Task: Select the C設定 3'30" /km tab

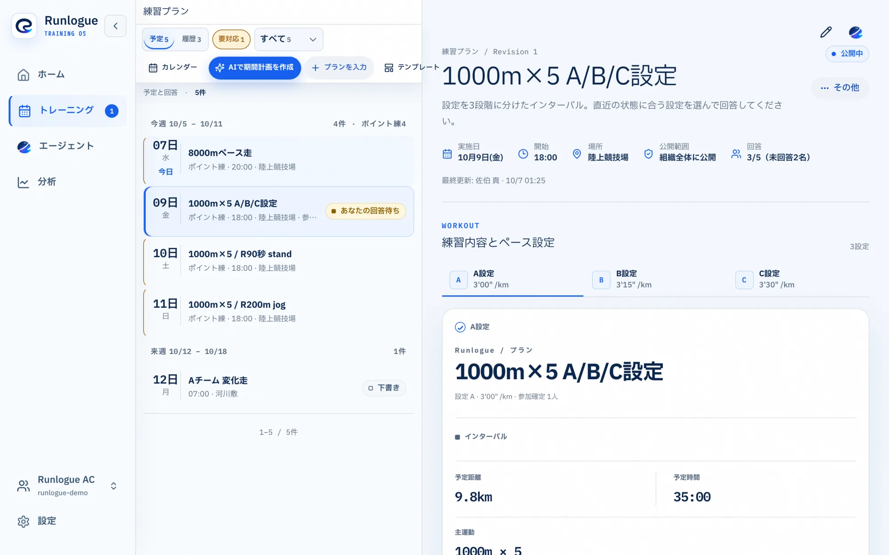Action: (798, 280)
